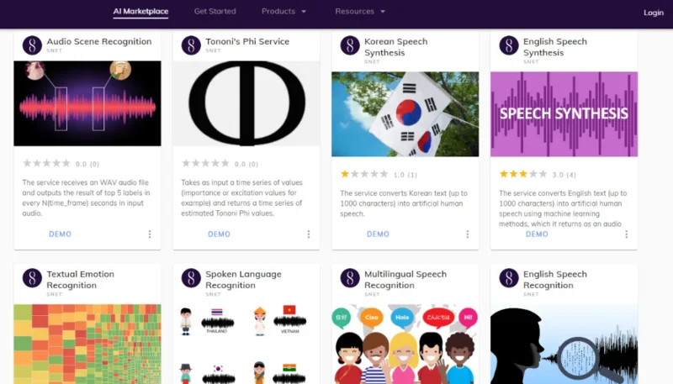
Task: Click the purple SPEECH SYNTHESIS image
Action: [x=564, y=114]
